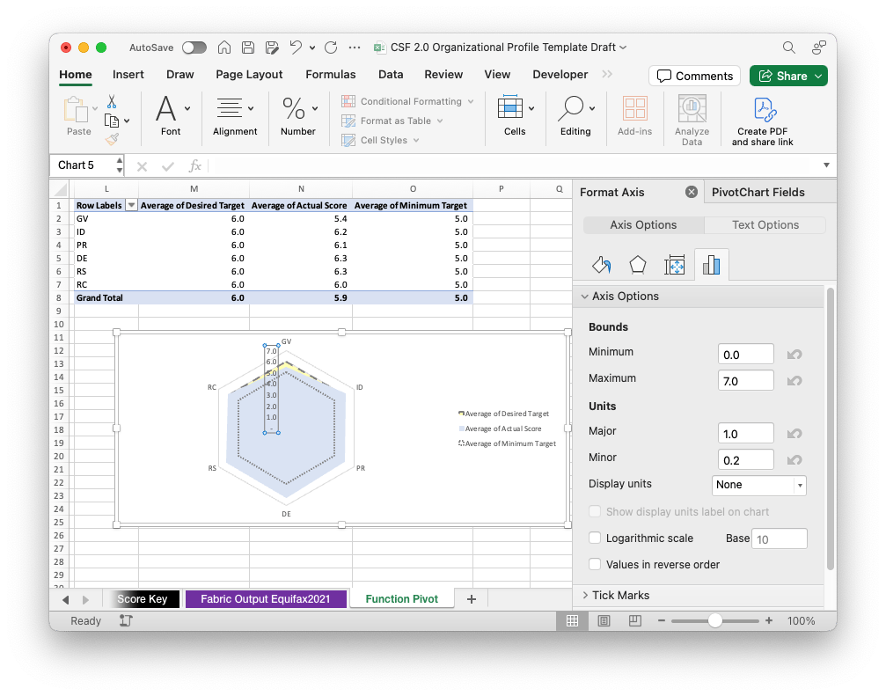Switch to the Score Key sheet
Image resolution: width=886 pixels, height=696 pixels.
pyautogui.click(x=142, y=599)
